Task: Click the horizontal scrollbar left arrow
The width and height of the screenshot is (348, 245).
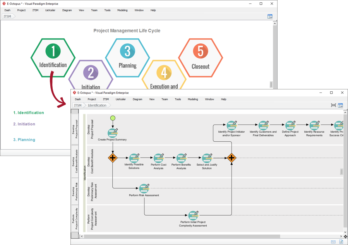Action: point(82,236)
